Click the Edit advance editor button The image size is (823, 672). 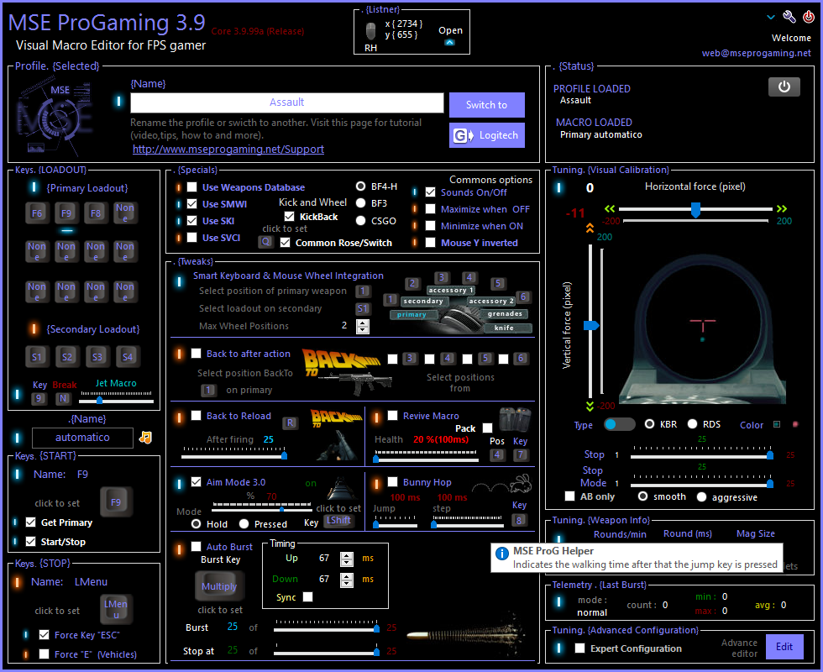(x=784, y=647)
